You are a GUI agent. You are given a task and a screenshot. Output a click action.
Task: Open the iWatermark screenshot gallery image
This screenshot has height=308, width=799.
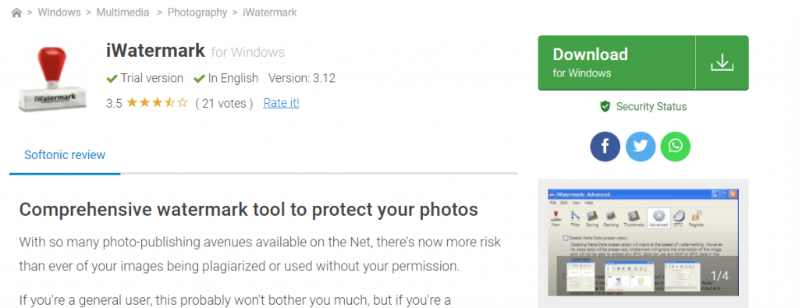pos(643,243)
